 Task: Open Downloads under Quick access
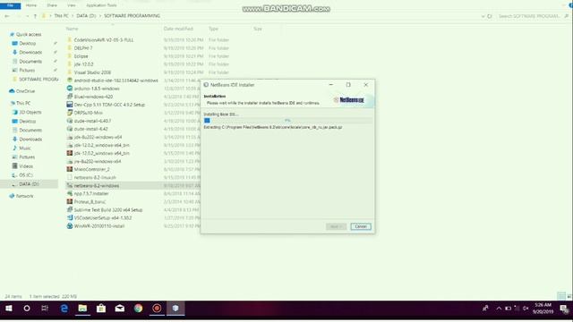[30, 53]
